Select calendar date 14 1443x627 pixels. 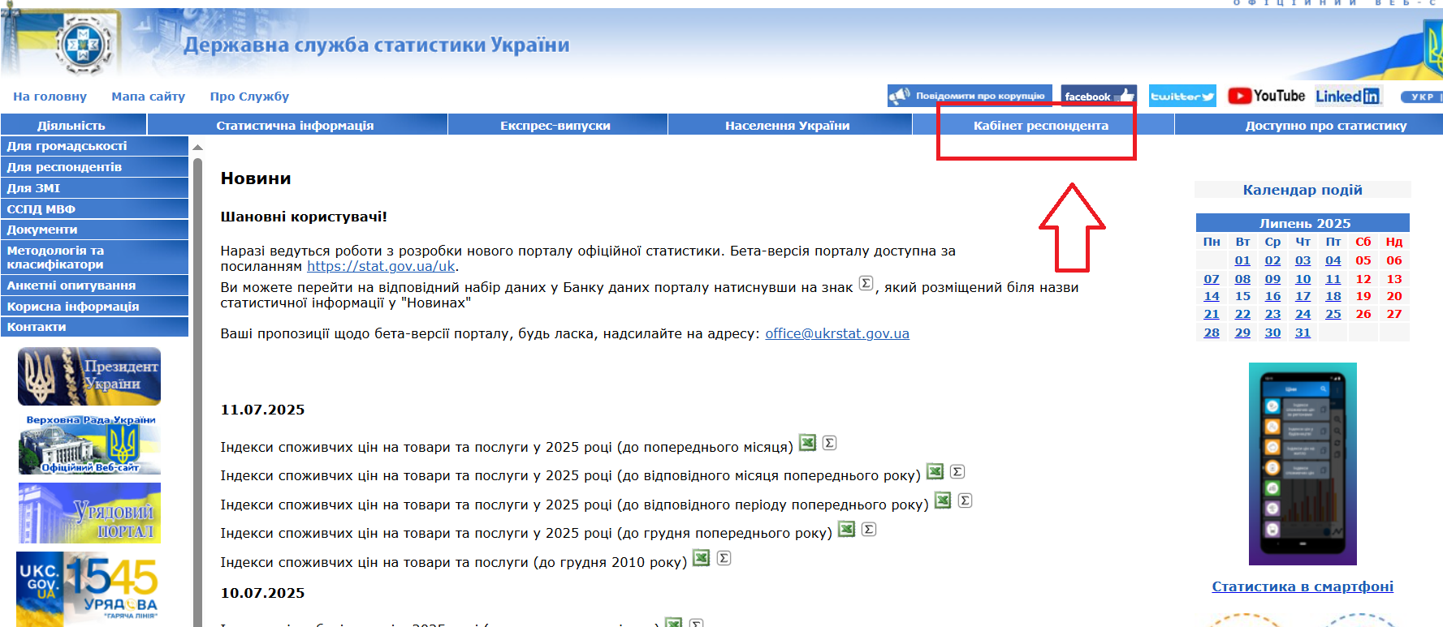pyautogui.click(x=1212, y=296)
